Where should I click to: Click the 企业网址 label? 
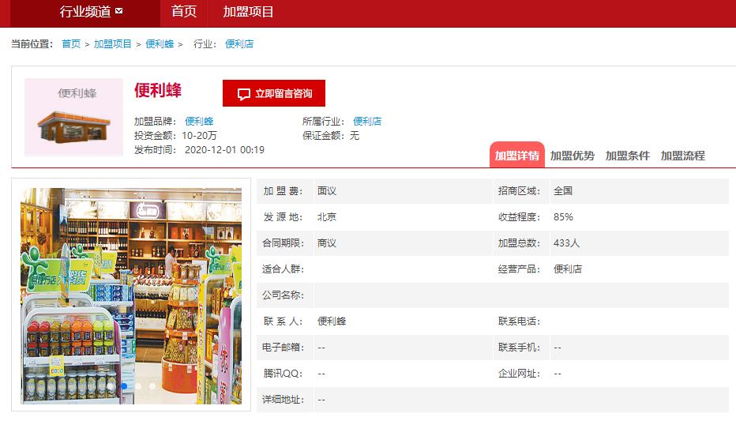(519, 374)
